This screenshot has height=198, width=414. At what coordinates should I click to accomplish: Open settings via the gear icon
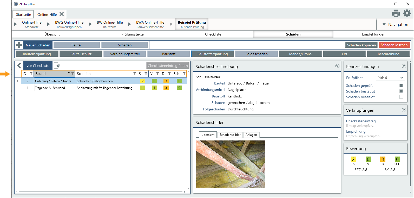pyautogui.click(x=407, y=13)
